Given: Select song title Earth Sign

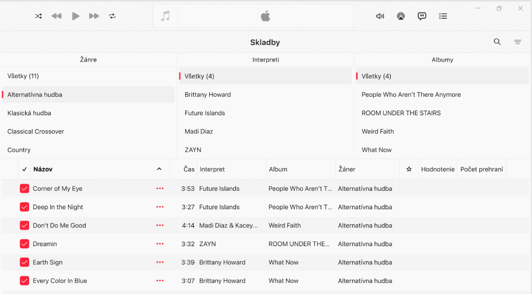Looking at the screenshot, I should point(47,262).
